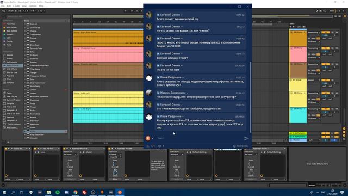
Task: Open Packs in browser Places
Action: (x=9, y=93)
